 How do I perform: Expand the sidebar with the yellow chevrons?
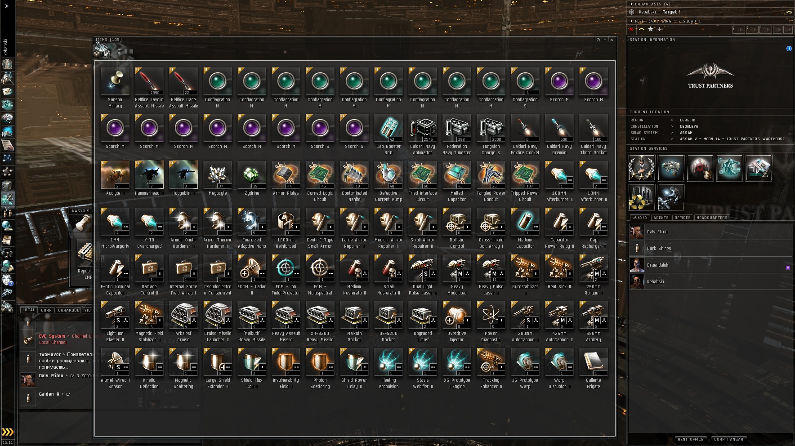(x=8, y=433)
